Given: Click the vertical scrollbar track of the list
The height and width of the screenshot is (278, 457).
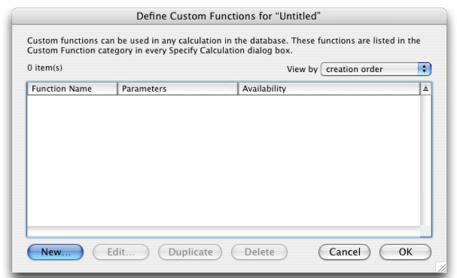Looking at the screenshot, I should tap(425, 160).
